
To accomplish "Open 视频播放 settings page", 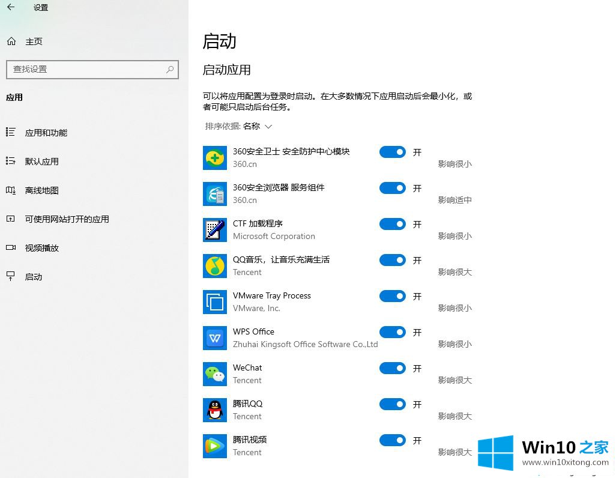I will [41, 248].
